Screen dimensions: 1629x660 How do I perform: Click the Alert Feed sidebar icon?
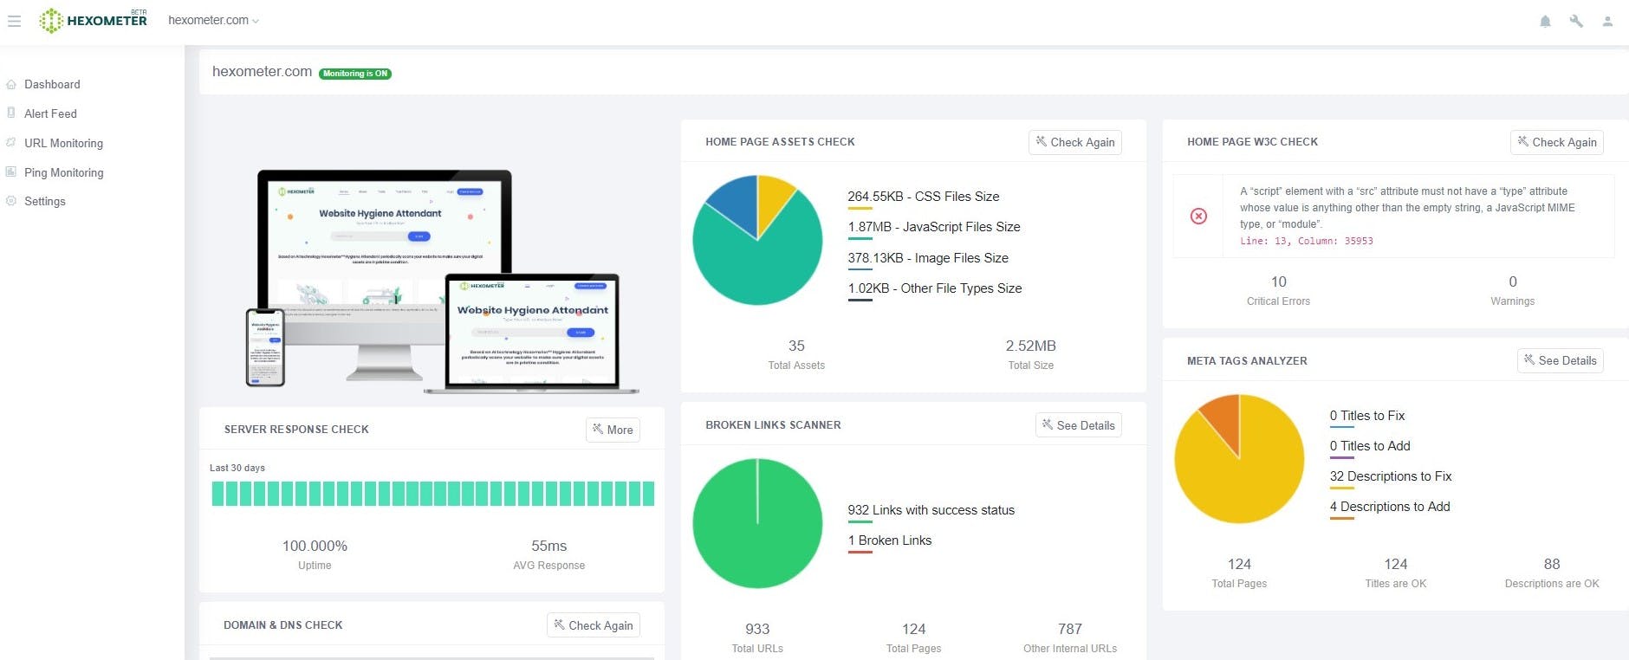point(11,113)
